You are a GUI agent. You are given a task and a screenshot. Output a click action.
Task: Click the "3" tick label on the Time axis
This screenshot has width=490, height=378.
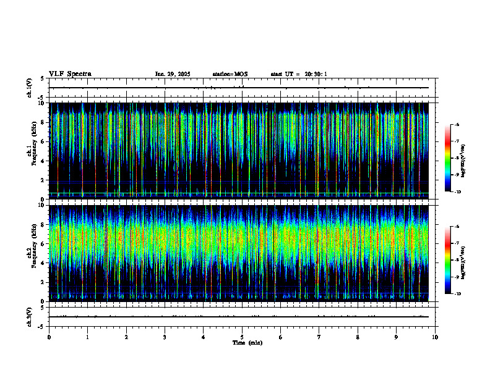pyautogui.click(x=165, y=337)
